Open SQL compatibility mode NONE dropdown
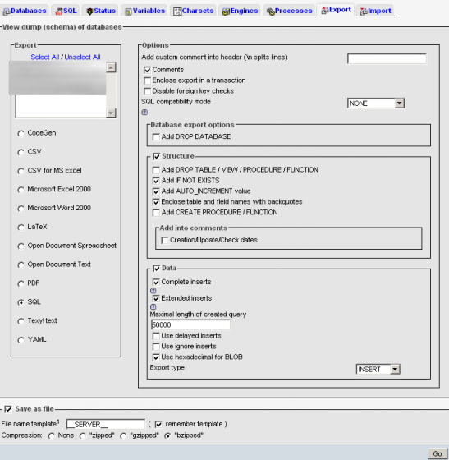The image size is (449, 460). (376, 103)
